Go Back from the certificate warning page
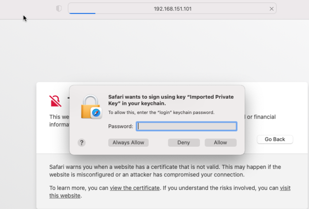 275,139
